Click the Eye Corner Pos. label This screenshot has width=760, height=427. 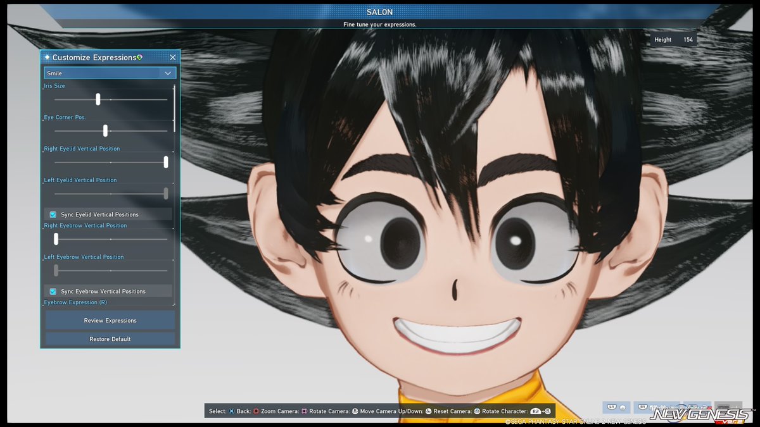(65, 117)
